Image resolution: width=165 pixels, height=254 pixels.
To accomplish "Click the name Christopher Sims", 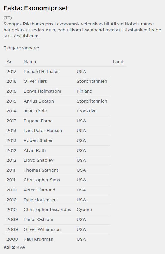I will pos(42,180).
